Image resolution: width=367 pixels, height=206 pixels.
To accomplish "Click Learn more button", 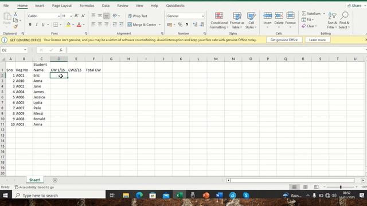I will coord(317,40).
